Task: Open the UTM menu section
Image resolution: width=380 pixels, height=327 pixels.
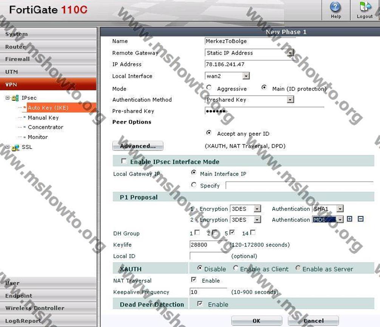Action: point(48,72)
